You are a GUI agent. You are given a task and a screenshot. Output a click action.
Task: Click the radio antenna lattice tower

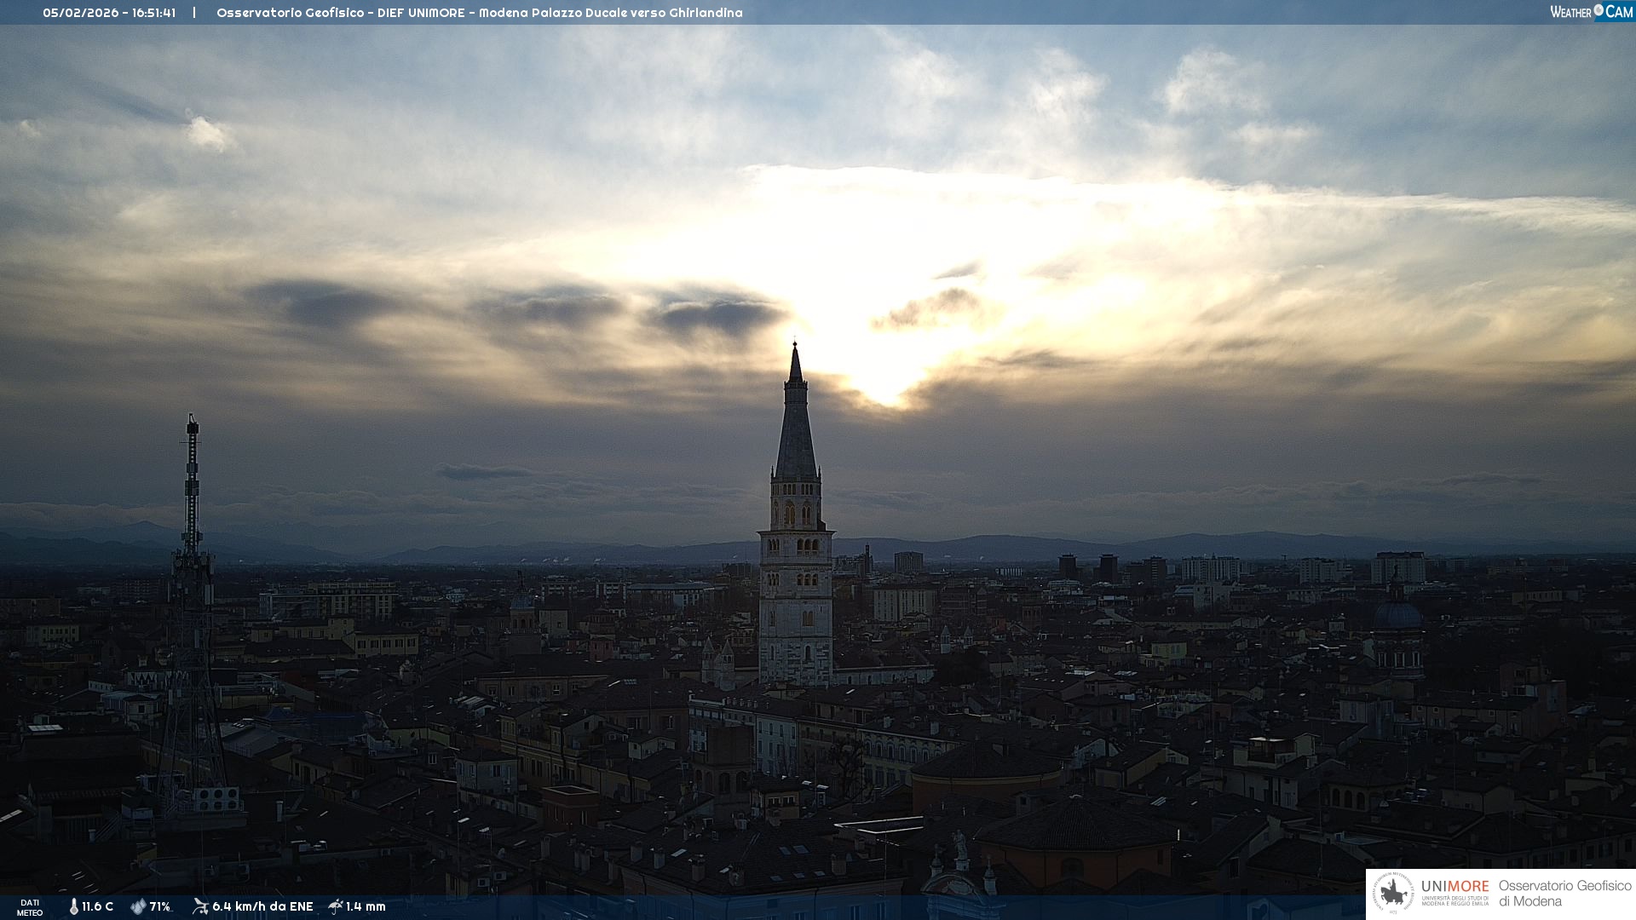(x=191, y=596)
